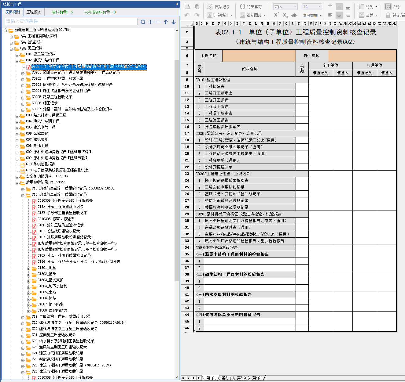Click the minus collapse-all icon

coord(158,22)
